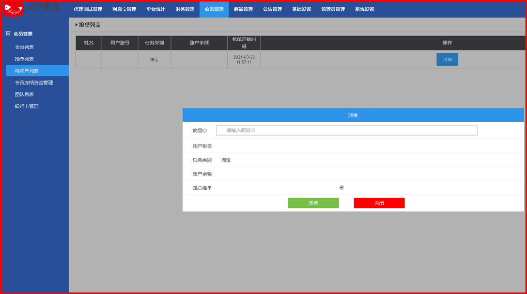The width and height of the screenshot is (527, 294).
Task: Open 抢单列表 in the sidebar
Action: coord(24,59)
